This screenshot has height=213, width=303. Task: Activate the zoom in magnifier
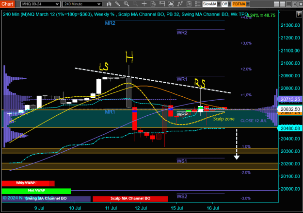click(x=127, y=4)
